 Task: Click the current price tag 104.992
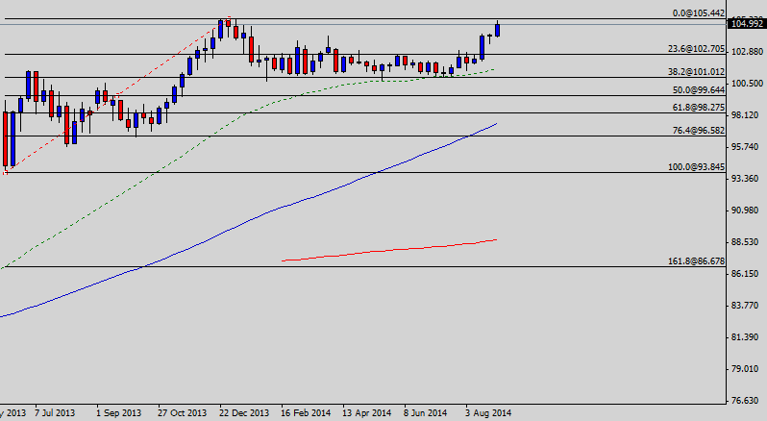(x=747, y=24)
